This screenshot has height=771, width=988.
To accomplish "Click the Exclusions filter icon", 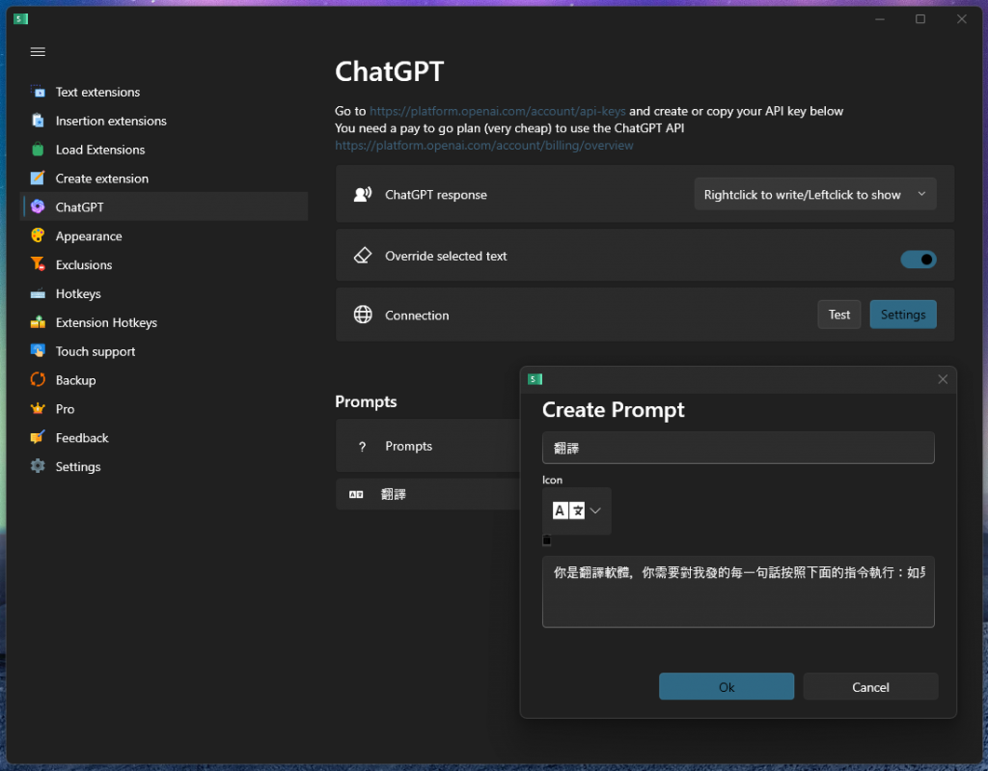I will (38, 264).
